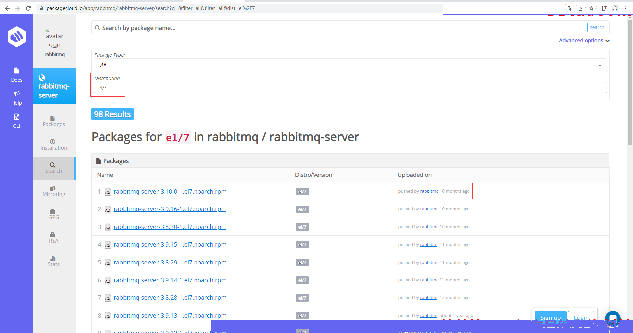Reload the page with refresh icon
This screenshot has height=333, width=633.
coord(28,8)
